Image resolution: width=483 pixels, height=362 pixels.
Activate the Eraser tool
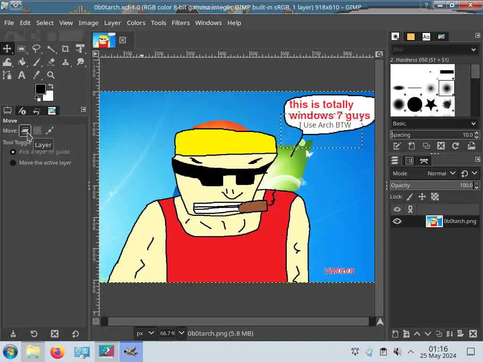click(51, 62)
